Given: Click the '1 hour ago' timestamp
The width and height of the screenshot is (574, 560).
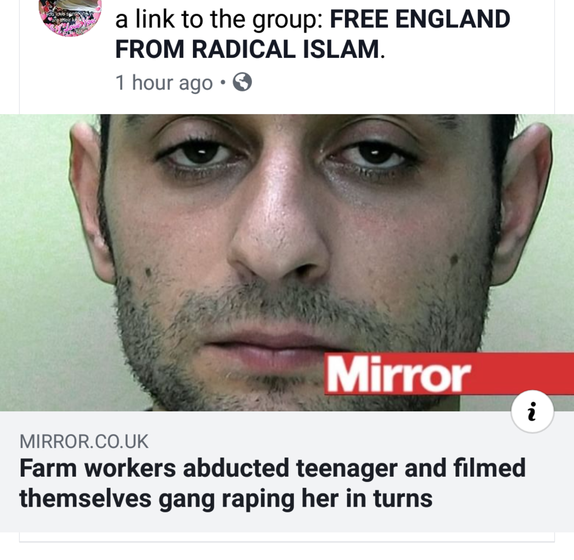Looking at the screenshot, I should pos(164,83).
